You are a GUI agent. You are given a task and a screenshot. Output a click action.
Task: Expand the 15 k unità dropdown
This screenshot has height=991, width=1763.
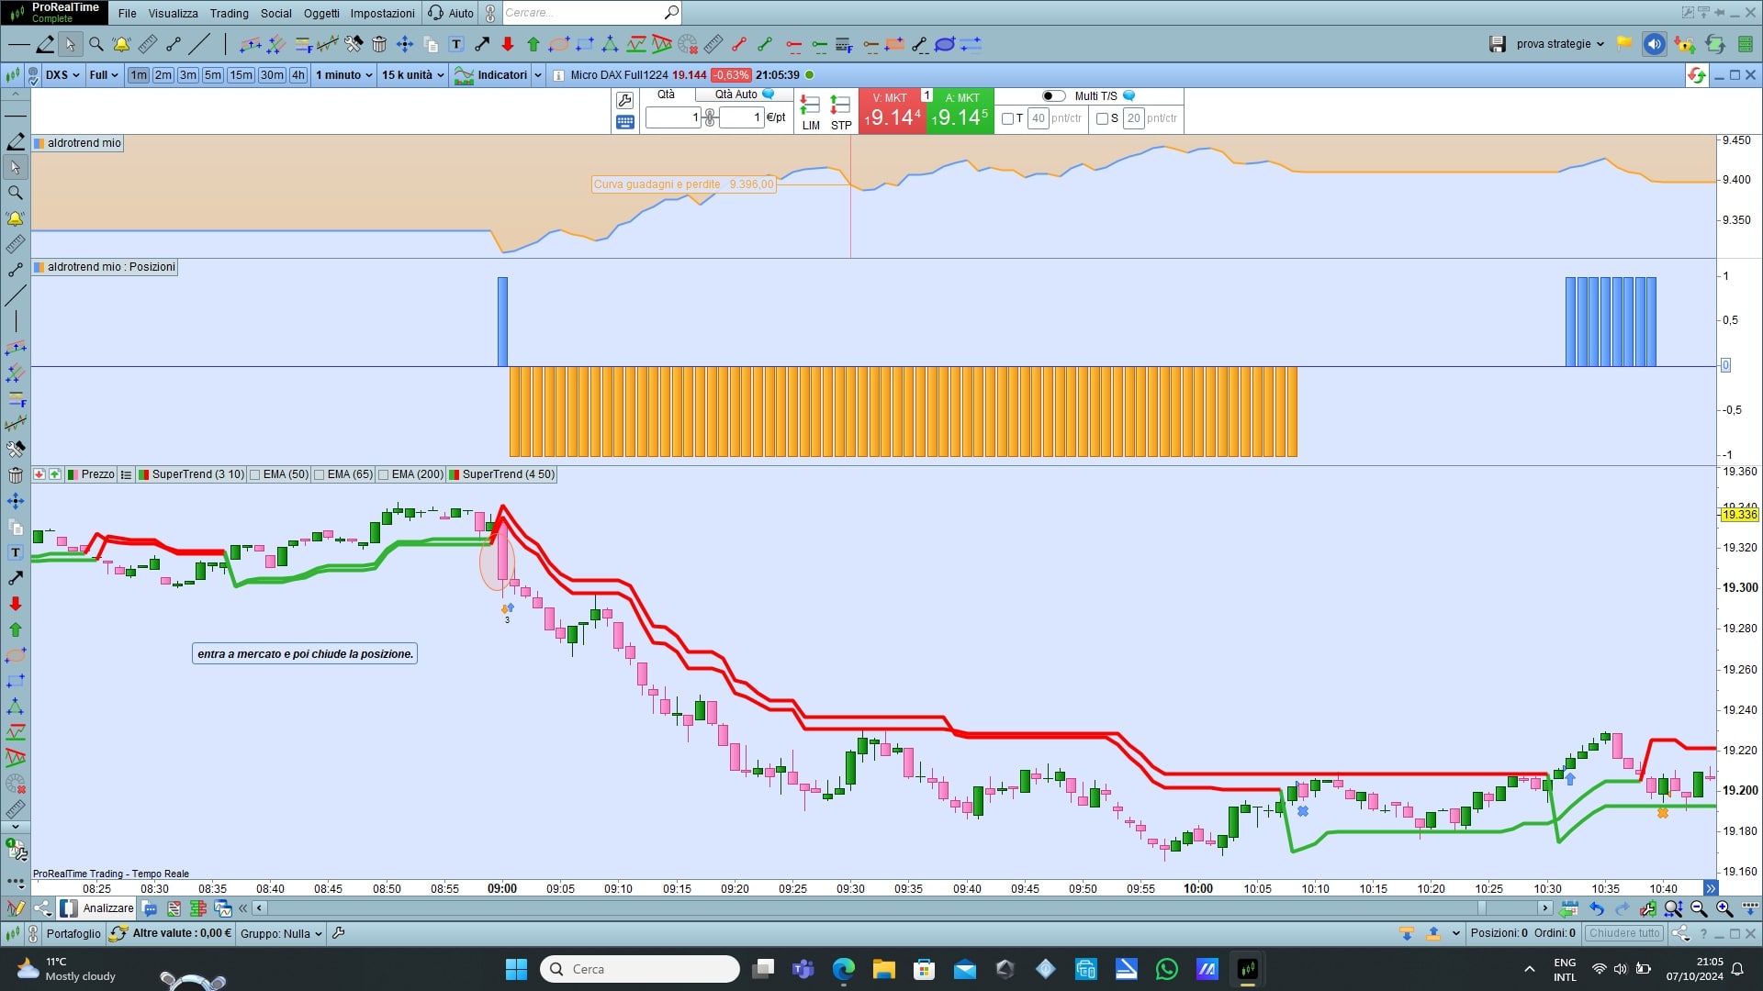(412, 75)
